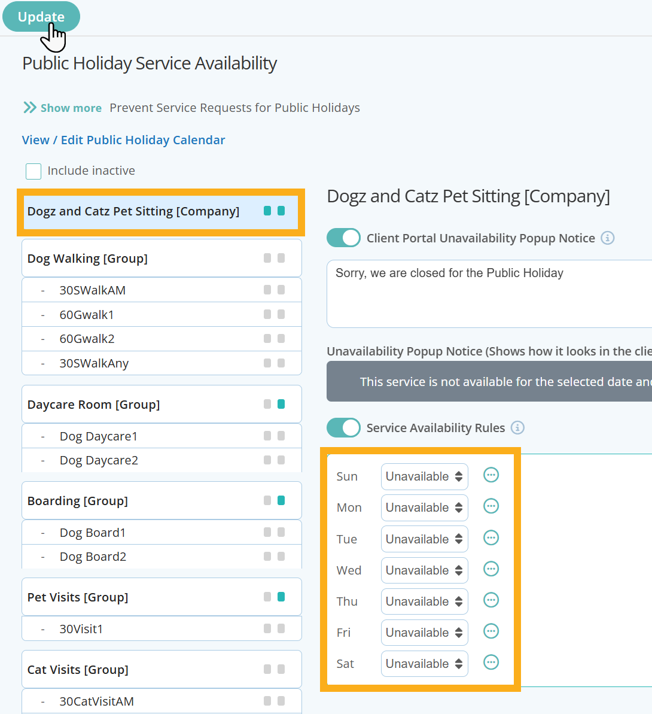Open the View / Edit Public Holiday Calendar link
Image resolution: width=652 pixels, height=714 pixels.
(x=123, y=139)
